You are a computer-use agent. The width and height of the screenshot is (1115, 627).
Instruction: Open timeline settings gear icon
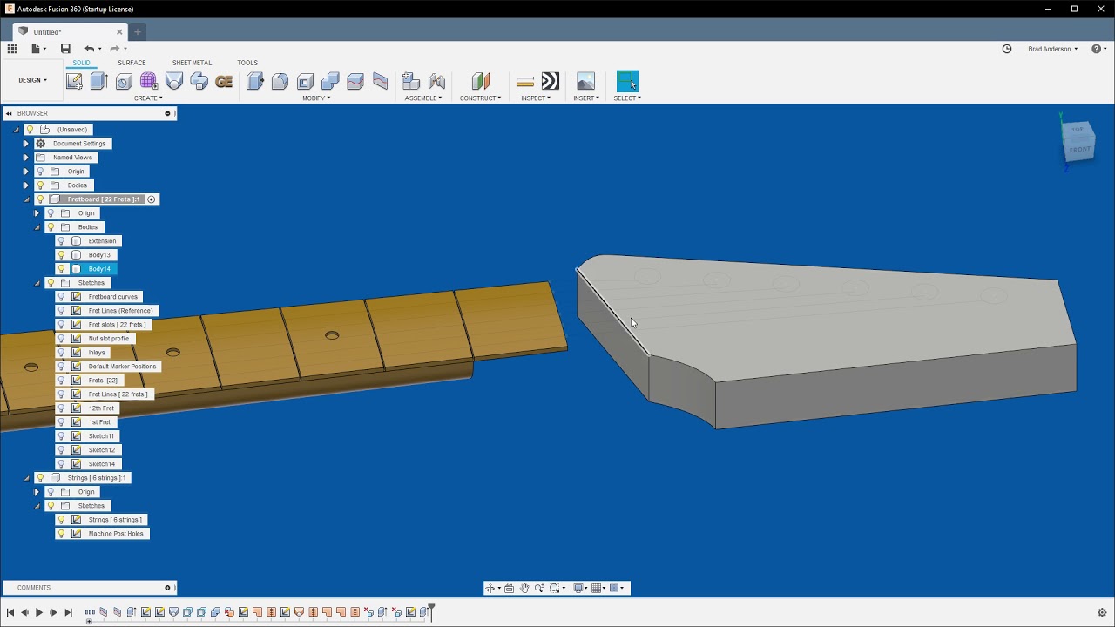(x=1102, y=612)
